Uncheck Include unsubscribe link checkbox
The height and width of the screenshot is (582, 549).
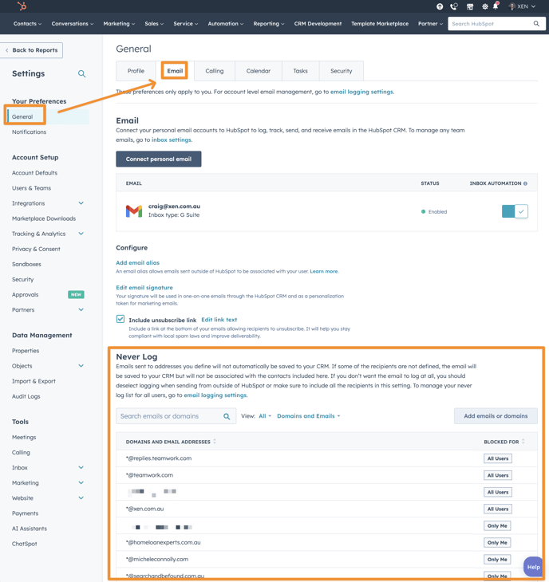pyautogui.click(x=120, y=319)
